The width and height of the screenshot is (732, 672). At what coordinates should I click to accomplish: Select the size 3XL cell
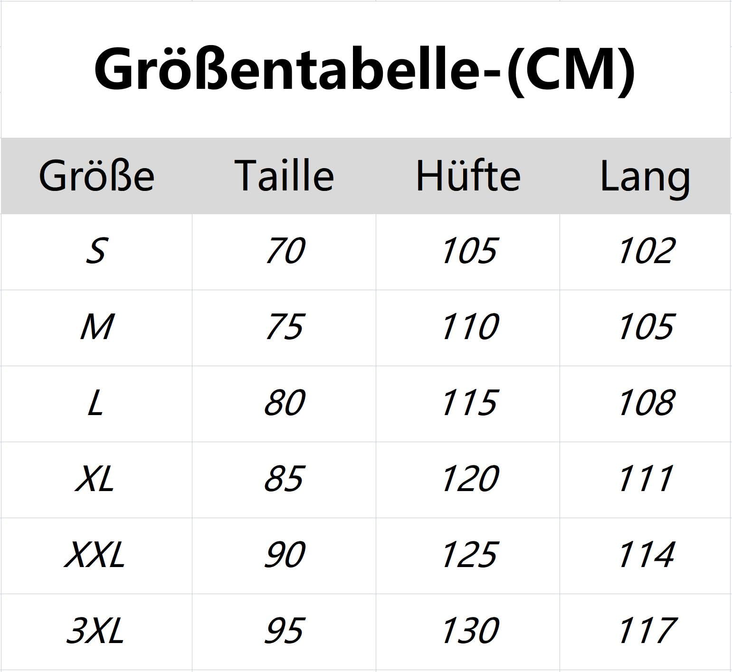click(x=96, y=632)
